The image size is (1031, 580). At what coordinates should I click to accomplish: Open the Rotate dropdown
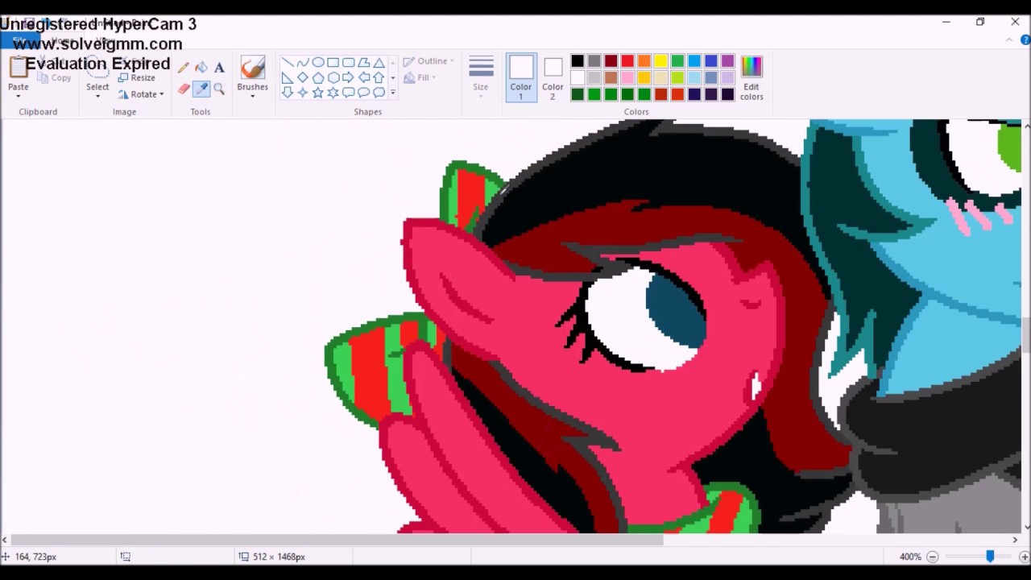[x=141, y=94]
